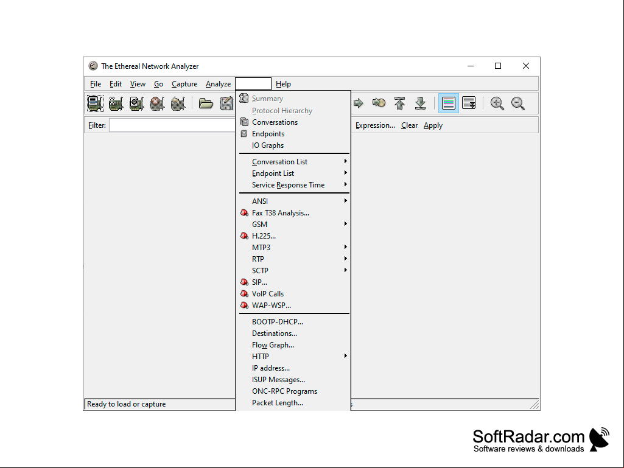Select SIP... from the menu
624x468 pixels.
click(x=294, y=282)
